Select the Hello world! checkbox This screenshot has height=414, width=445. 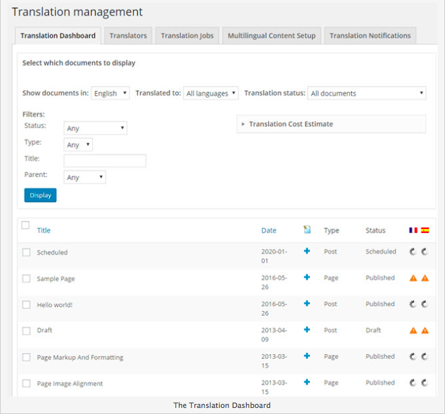pos(26,304)
